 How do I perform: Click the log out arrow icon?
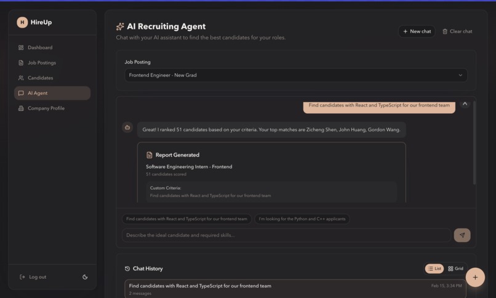click(22, 277)
